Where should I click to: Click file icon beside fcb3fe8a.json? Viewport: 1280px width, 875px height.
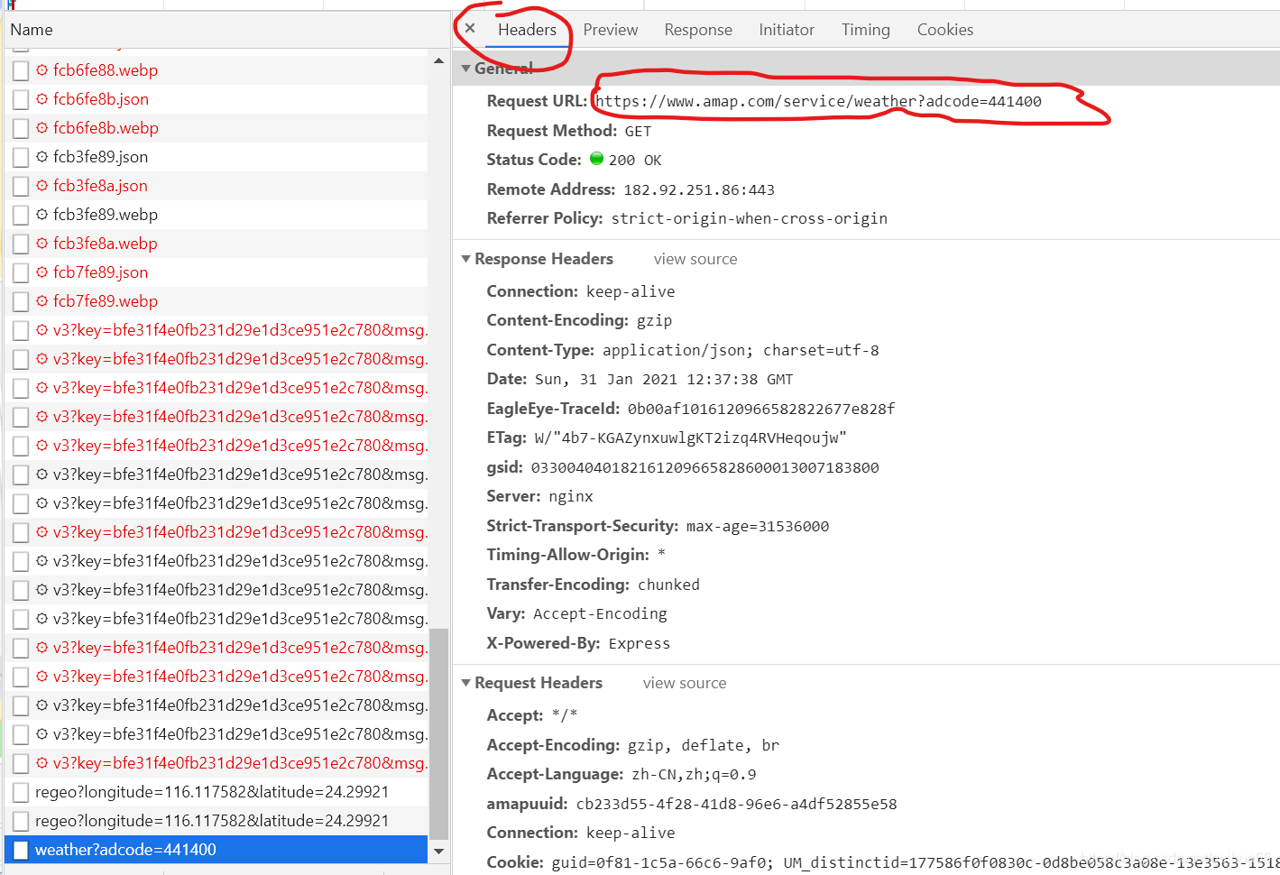click(21, 186)
